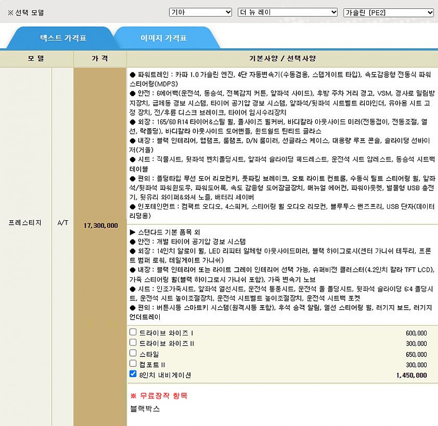Uncheck the 8인치 내비게이션 option
Screen dimensions: 438x426
[x=133, y=375]
